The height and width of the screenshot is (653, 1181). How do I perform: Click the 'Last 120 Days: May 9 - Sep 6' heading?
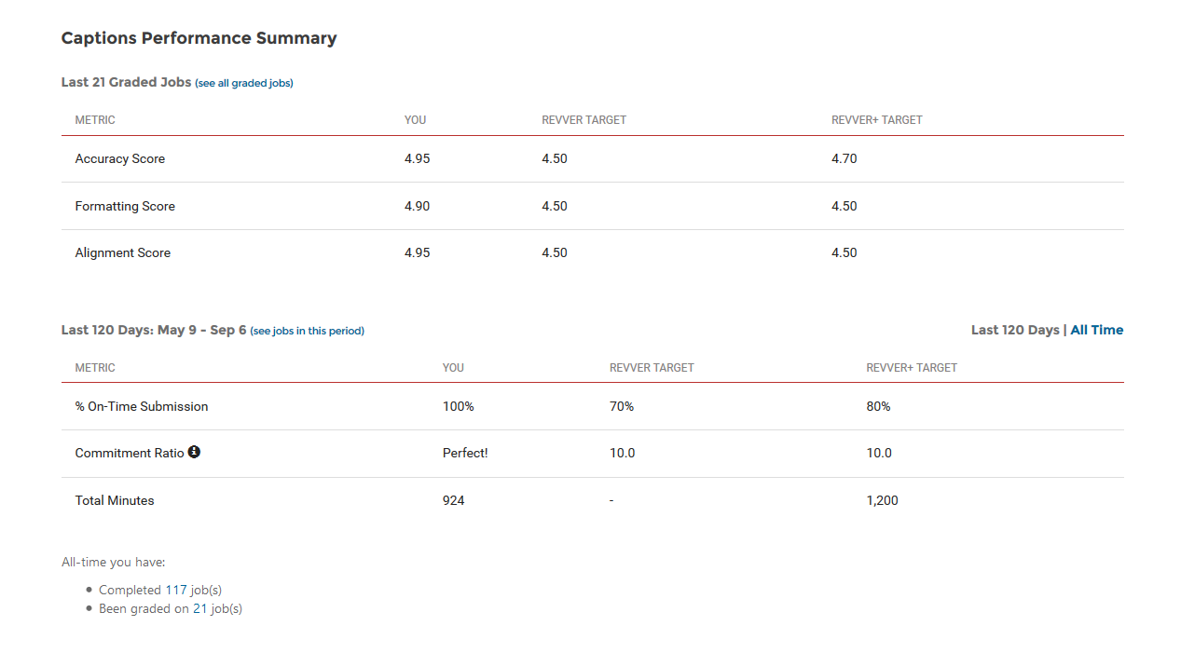click(154, 330)
